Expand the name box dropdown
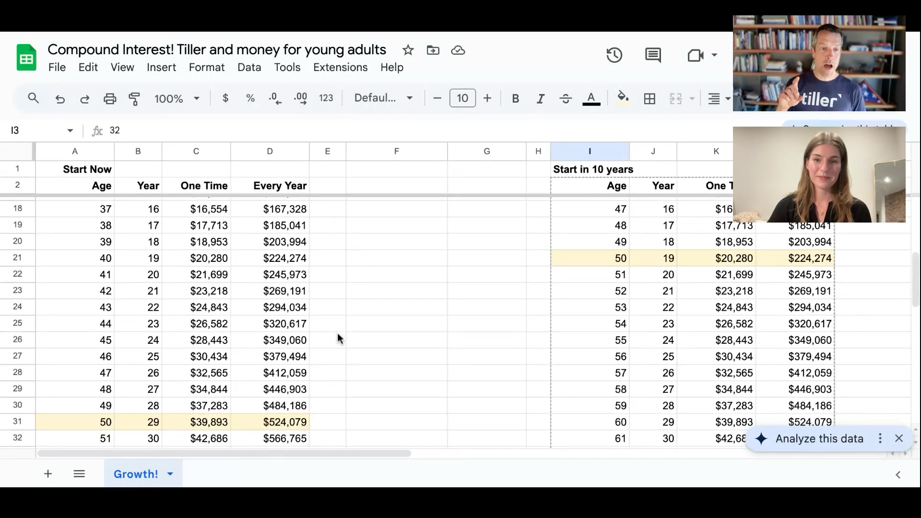This screenshot has width=921, height=518. click(70, 130)
